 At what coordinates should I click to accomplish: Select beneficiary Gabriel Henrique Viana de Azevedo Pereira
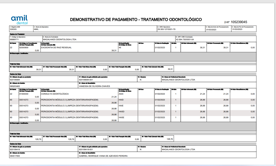click(x=103, y=156)
